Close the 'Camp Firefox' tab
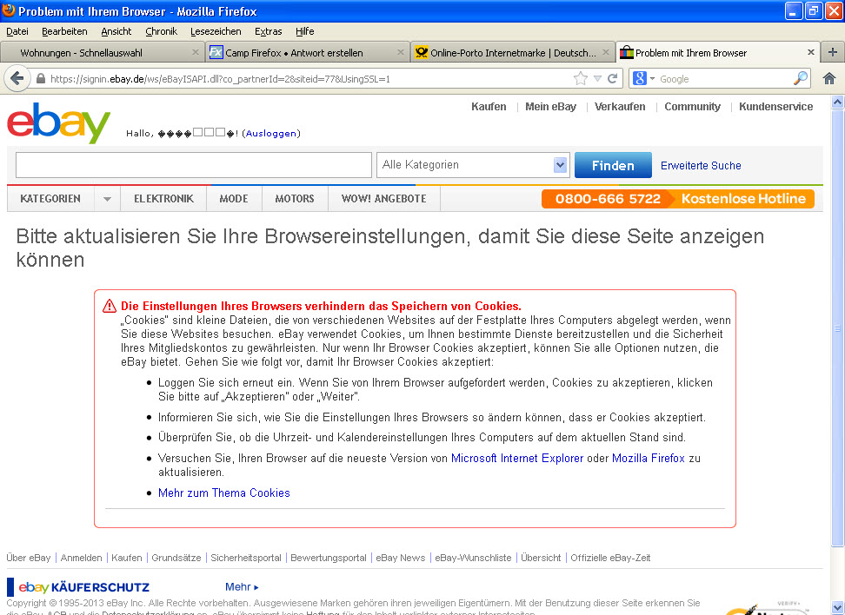This screenshot has width=845, height=615. coord(401,52)
